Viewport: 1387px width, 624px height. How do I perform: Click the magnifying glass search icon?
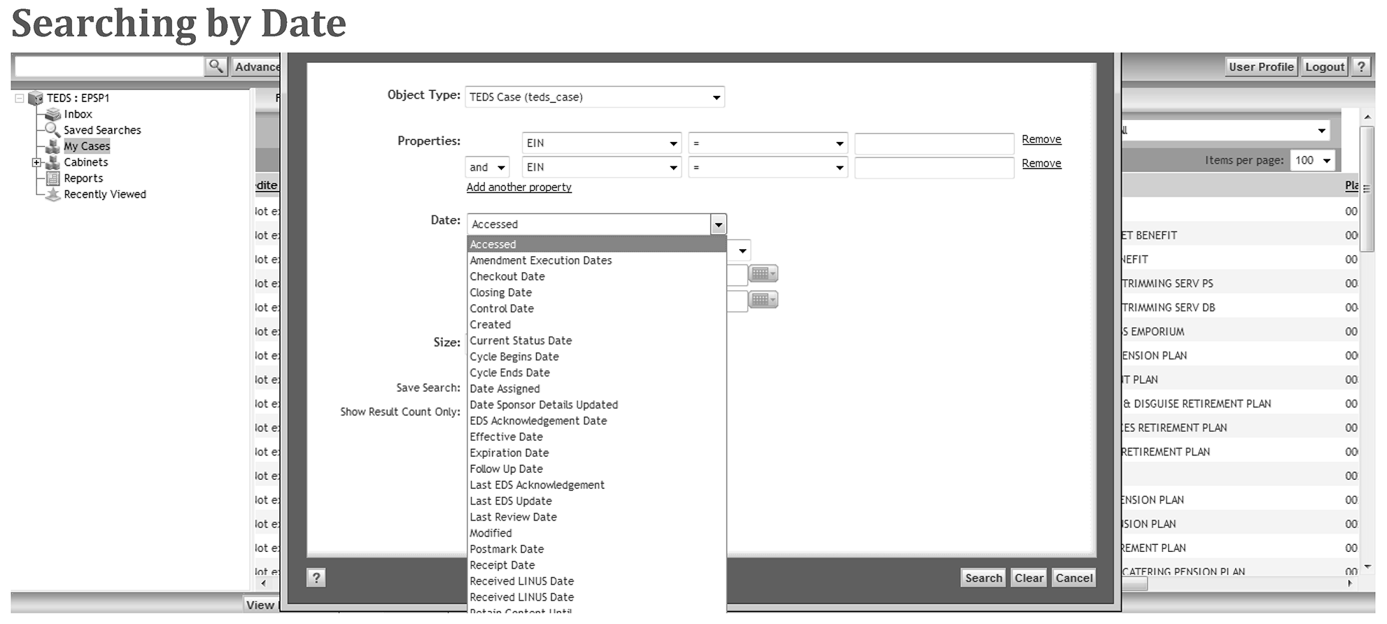tap(216, 66)
